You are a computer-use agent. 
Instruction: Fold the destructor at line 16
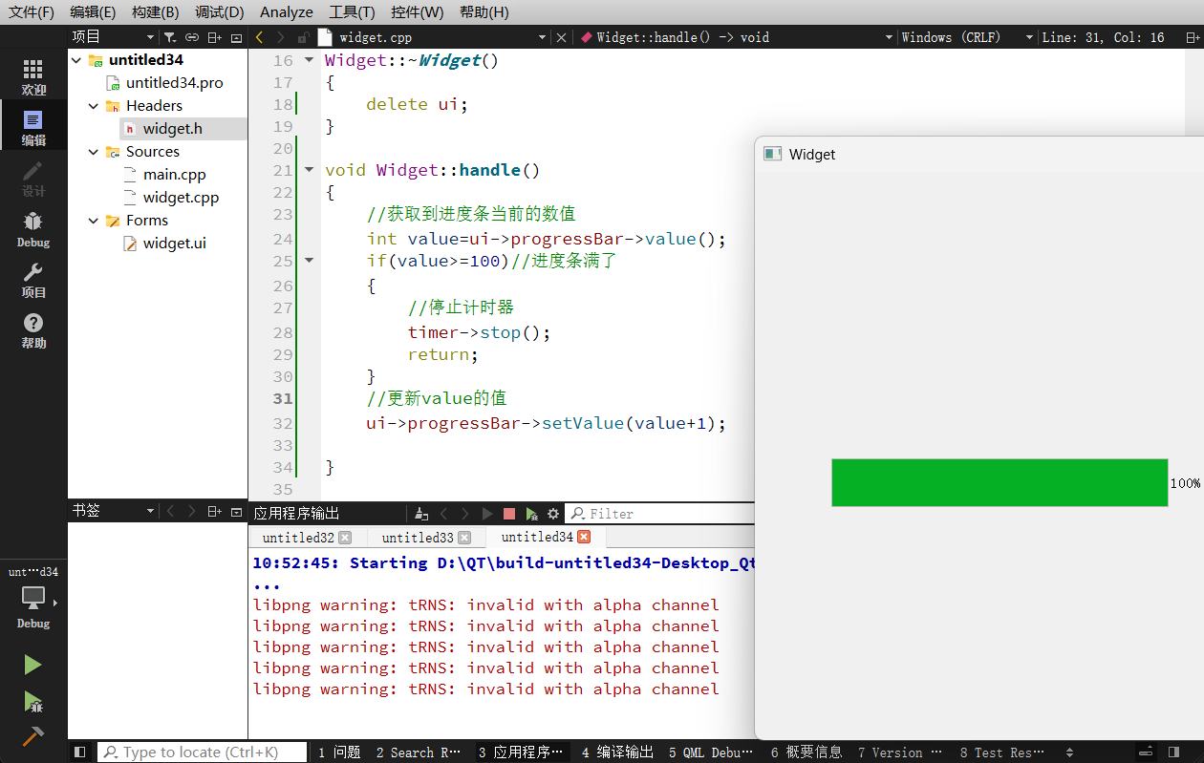pyautogui.click(x=309, y=60)
